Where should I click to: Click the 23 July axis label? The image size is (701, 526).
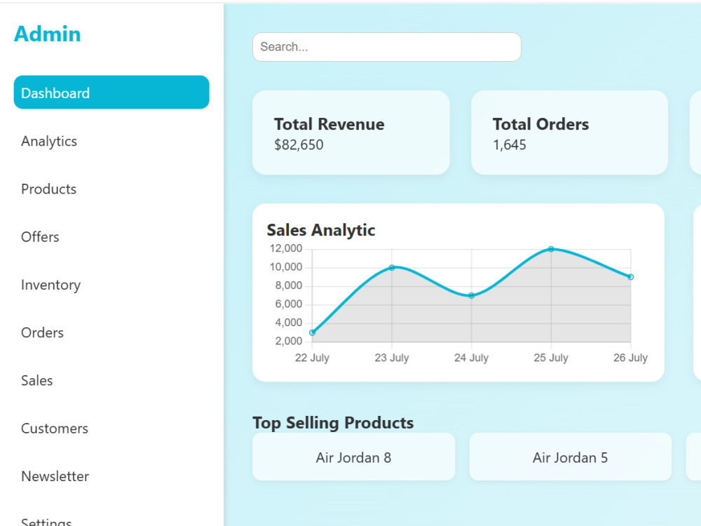coord(392,358)
